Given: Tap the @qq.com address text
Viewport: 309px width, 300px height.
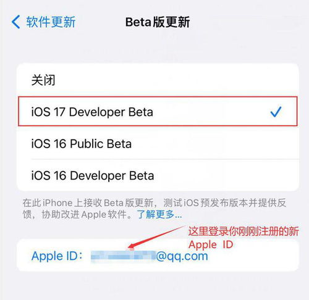Looking at the screenshot, I should tap(182, 257).
